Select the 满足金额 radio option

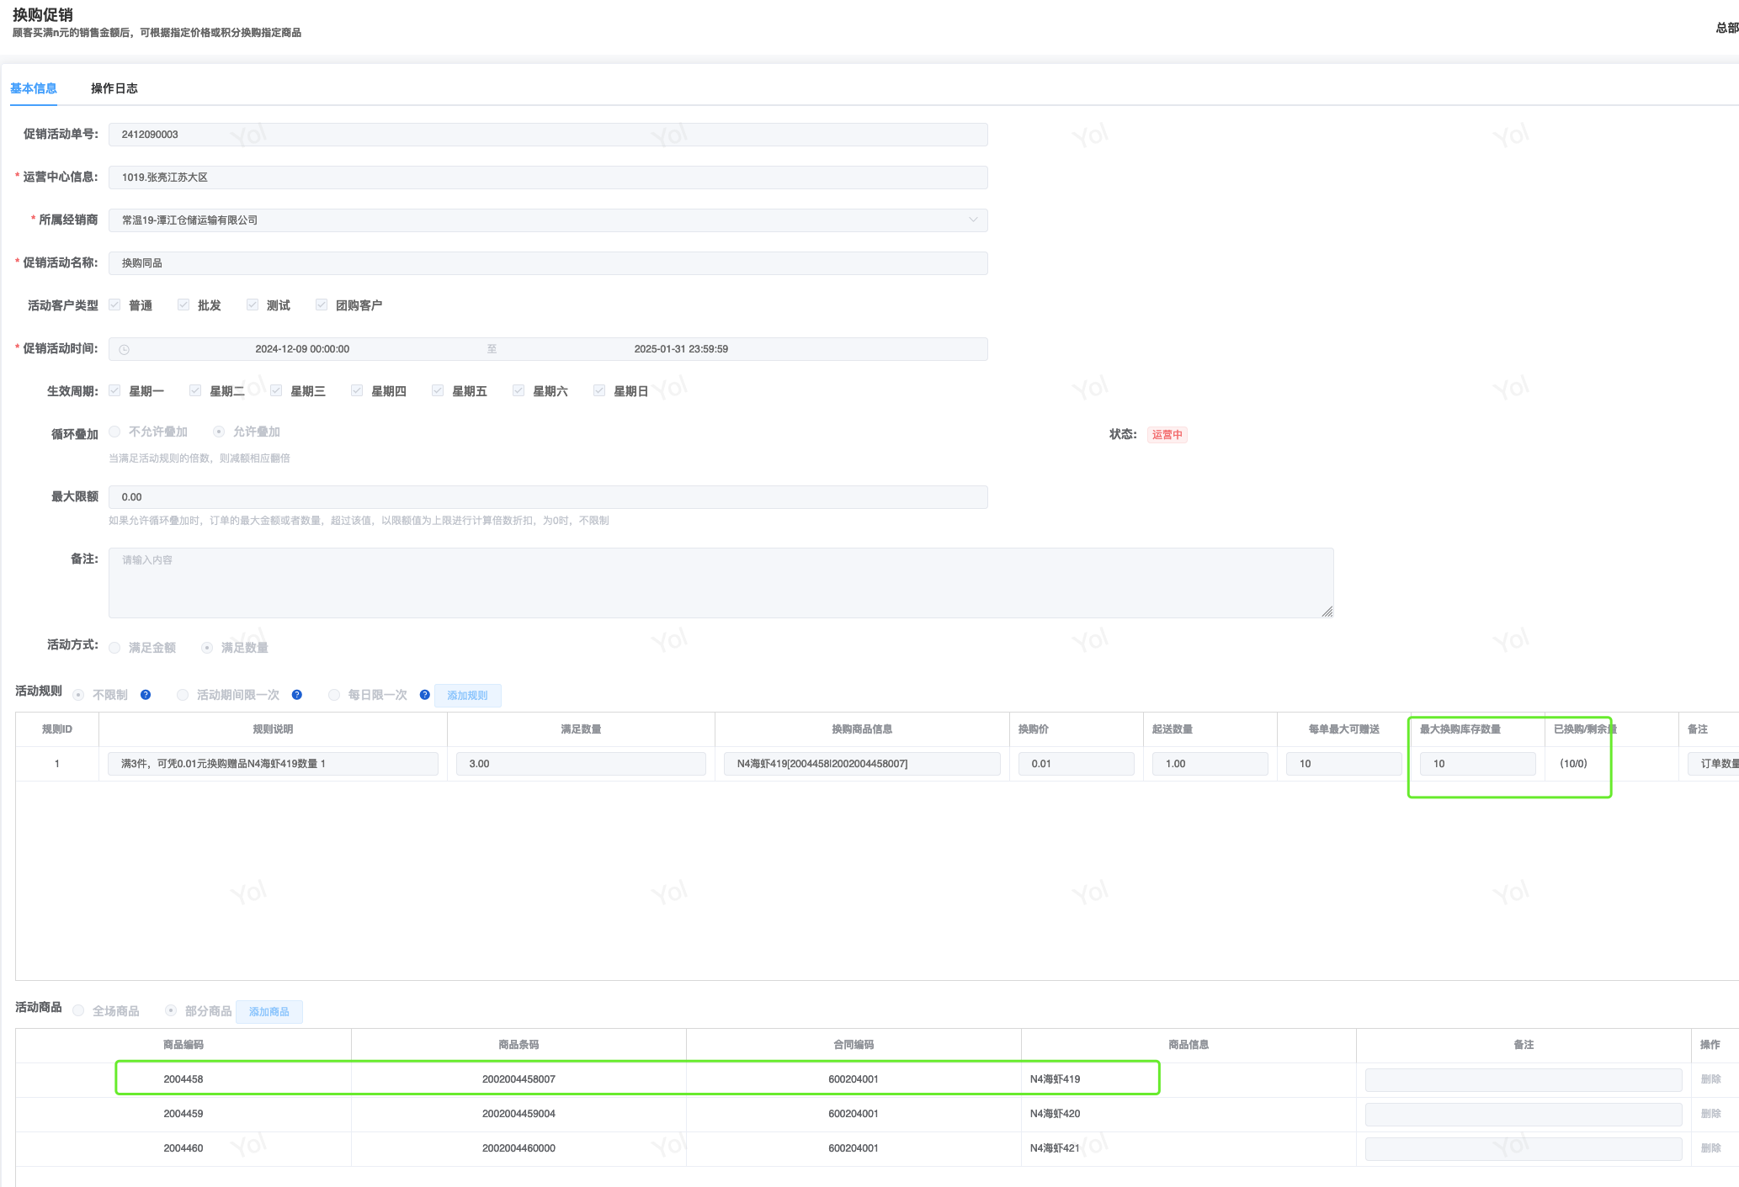(115, 648)
